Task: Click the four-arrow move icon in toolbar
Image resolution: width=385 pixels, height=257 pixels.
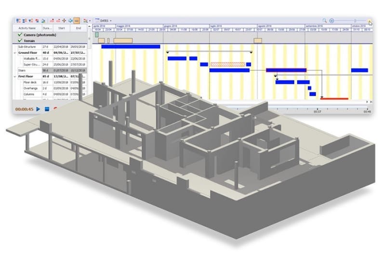Action: click(x=64, y=21)
